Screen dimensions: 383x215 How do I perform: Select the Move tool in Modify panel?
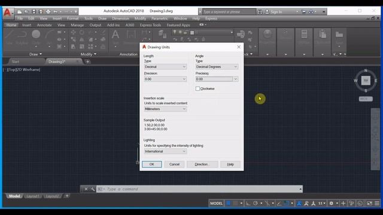click(x=73, y=32)
